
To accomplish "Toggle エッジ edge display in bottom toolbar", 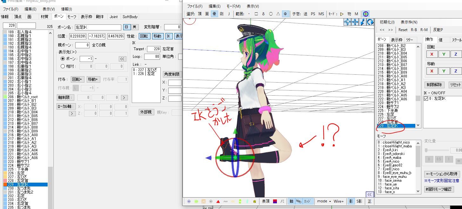I will (307, 201).
